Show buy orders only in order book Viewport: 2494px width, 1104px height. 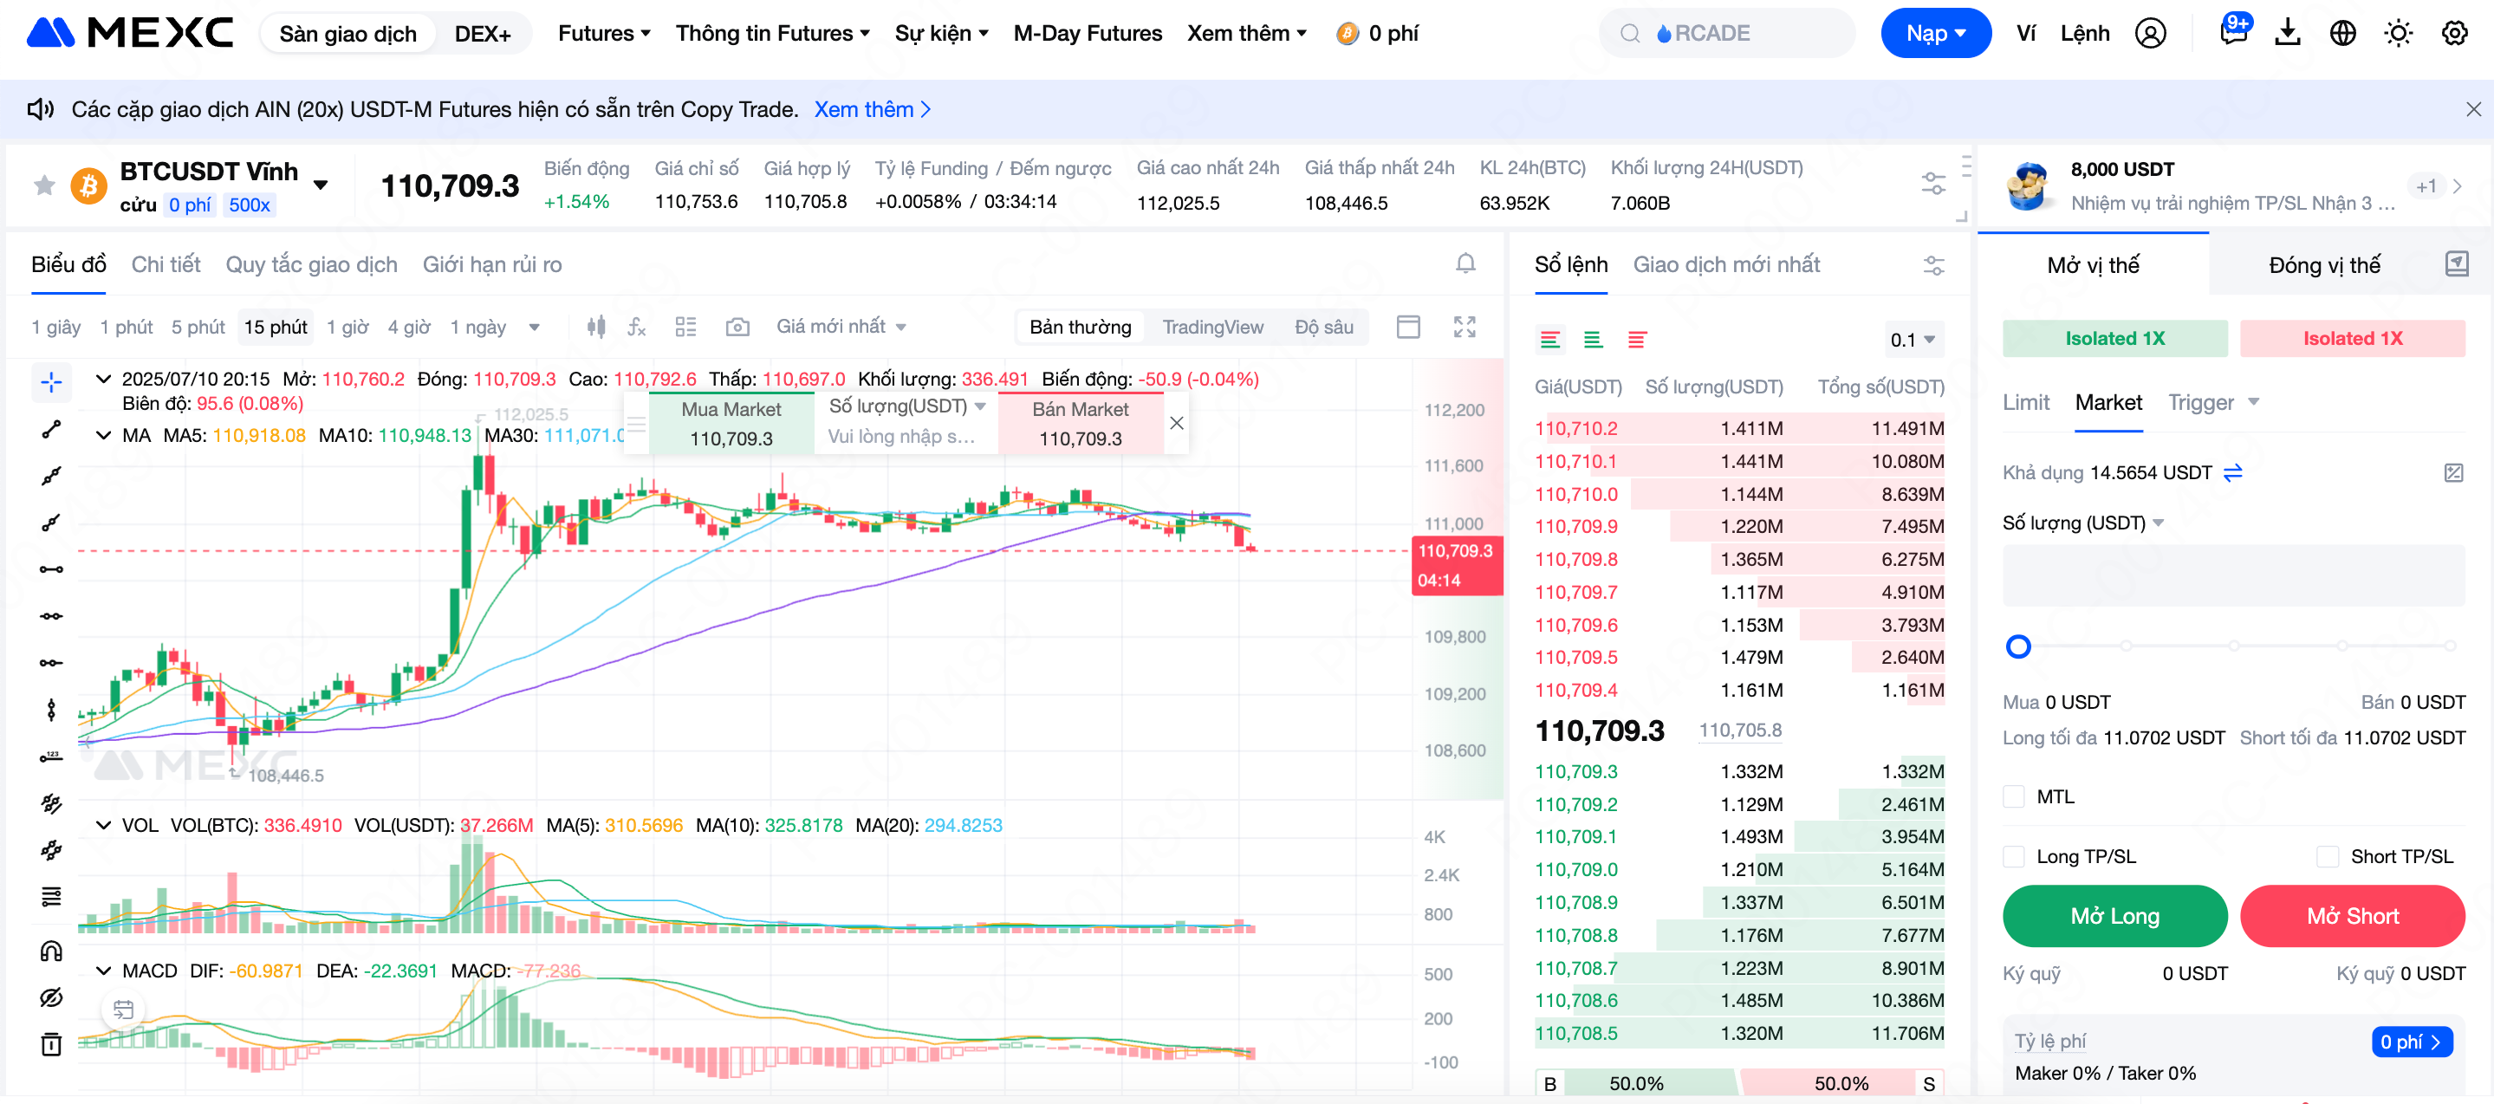(1594, 340)
